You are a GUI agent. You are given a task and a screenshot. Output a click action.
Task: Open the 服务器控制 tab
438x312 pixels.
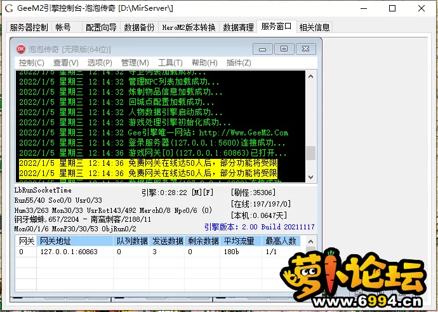click(29, 27)
